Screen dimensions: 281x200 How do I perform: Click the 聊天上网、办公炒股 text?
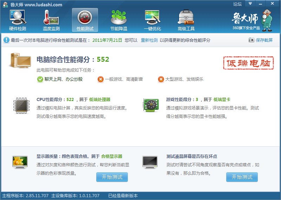[64, 79]
